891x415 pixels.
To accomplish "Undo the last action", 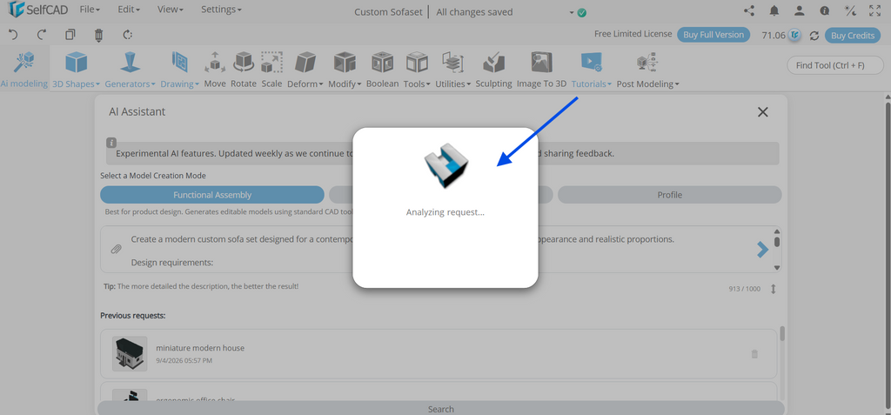I will tap(13, 35).
